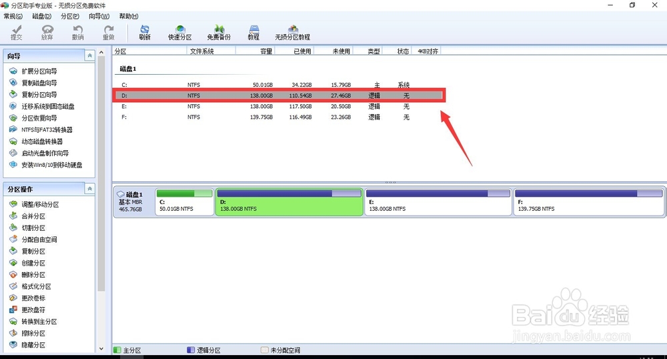Select the C: partition row
The width and height of the screenshot is (667, 359).
(x=279, y=85)
